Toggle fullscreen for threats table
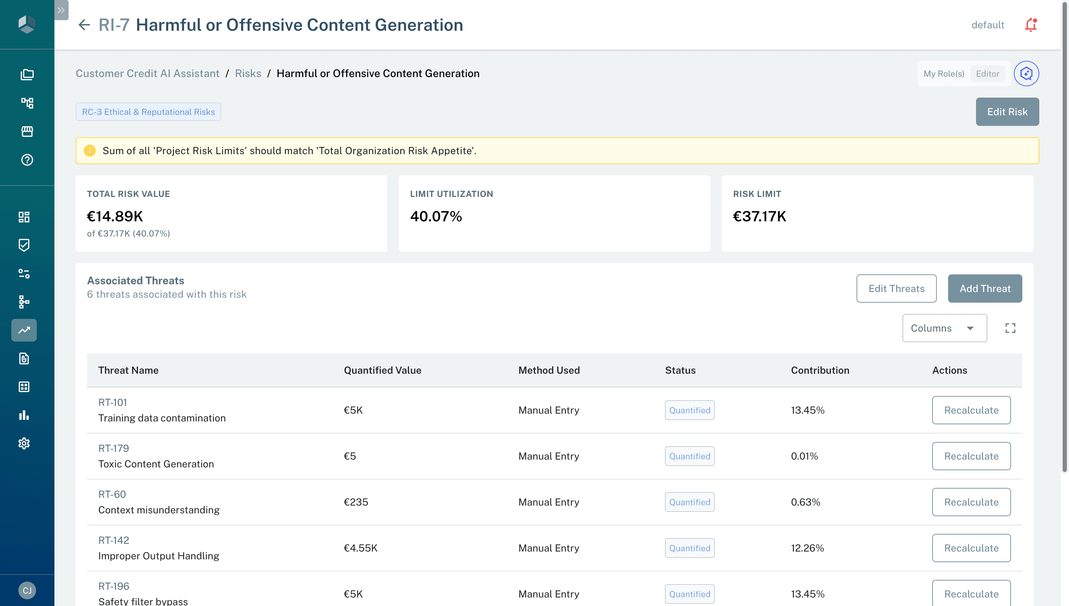The height and width of the screenshot is (606, 1069). [x=1010, y=328]
